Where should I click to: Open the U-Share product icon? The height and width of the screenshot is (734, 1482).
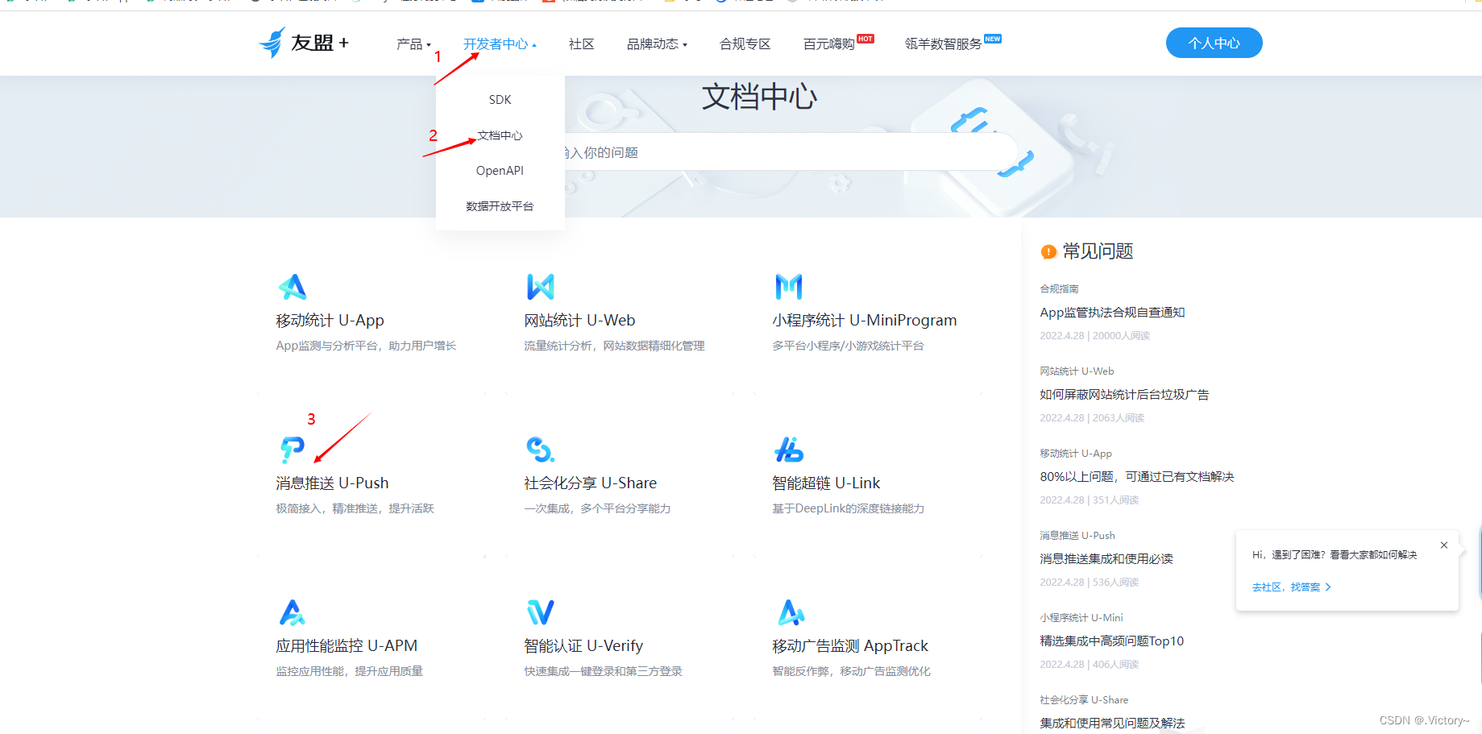pos(540,450)
